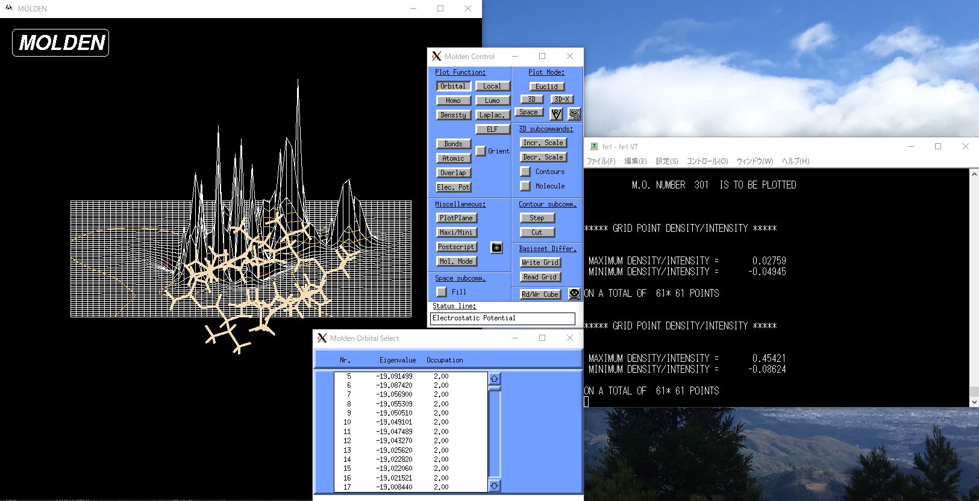
Task: Click the Postscript button
Action: pos(456,247)
